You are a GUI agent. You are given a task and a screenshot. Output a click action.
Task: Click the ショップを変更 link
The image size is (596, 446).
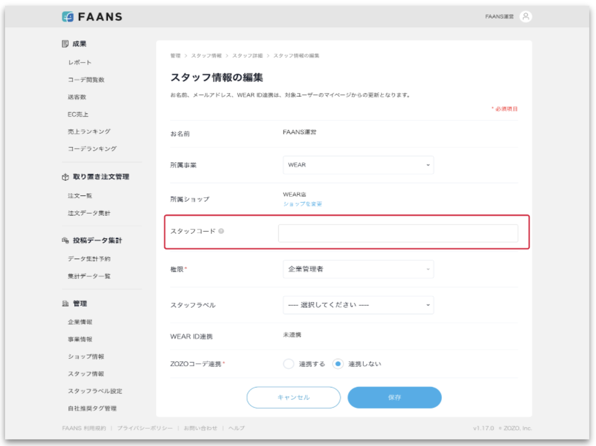(x=303, y=204)
